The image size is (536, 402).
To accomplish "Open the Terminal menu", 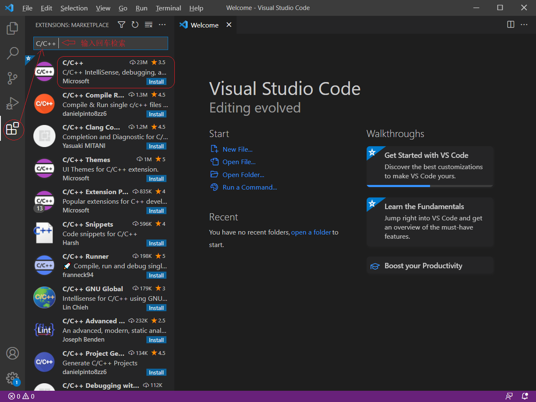I will pyautogui.click(x=168, y=8).
